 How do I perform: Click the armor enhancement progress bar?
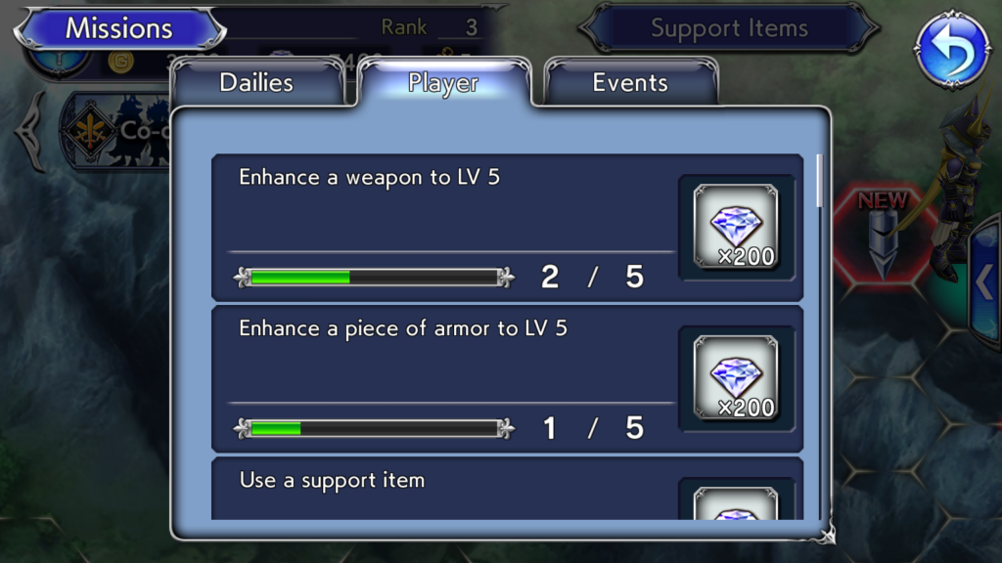(x=375, y=428)
